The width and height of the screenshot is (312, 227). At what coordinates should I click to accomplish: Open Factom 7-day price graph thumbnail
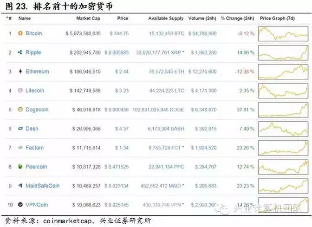coord(283,148)
